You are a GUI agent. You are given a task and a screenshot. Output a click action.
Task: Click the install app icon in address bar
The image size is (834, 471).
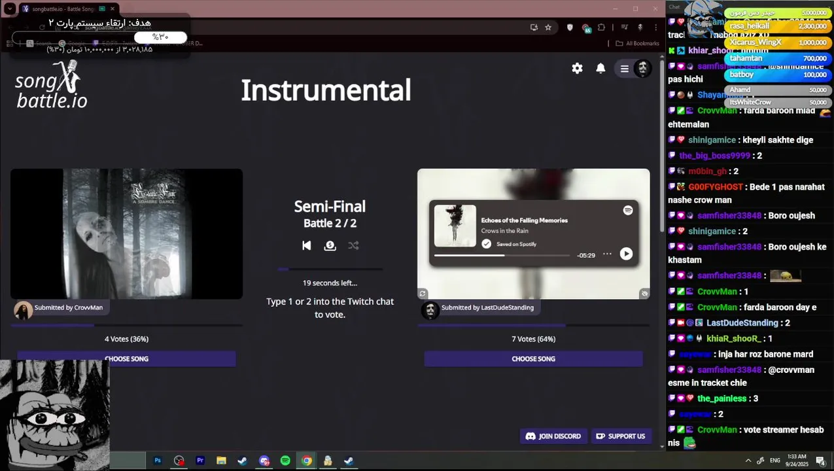click(x=534, y=27)
